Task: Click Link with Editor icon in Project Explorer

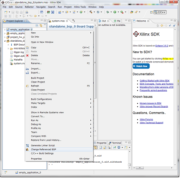Action: (41, 25)
